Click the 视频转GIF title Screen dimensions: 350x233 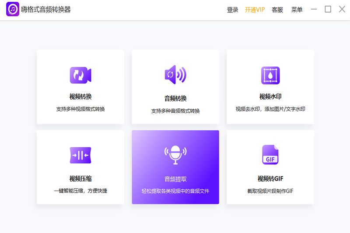click(270, 178)
